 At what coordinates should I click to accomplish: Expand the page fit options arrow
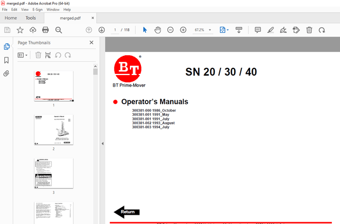point(228,30)
